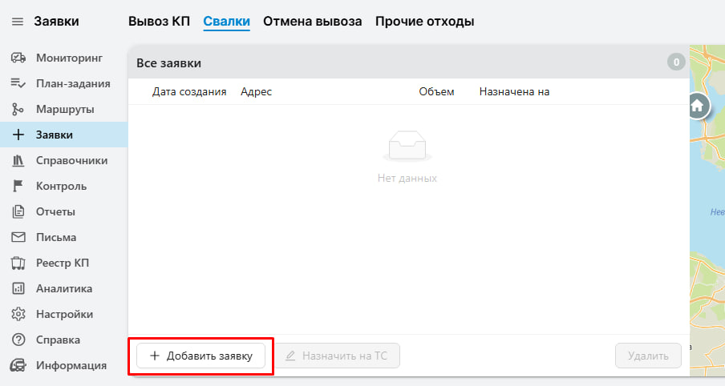The width and height of the screenshot is (725, 386).
Task: Open Мониторинг truck icon in sidebar
Action: pyautogui.click(x=18, y=58)
